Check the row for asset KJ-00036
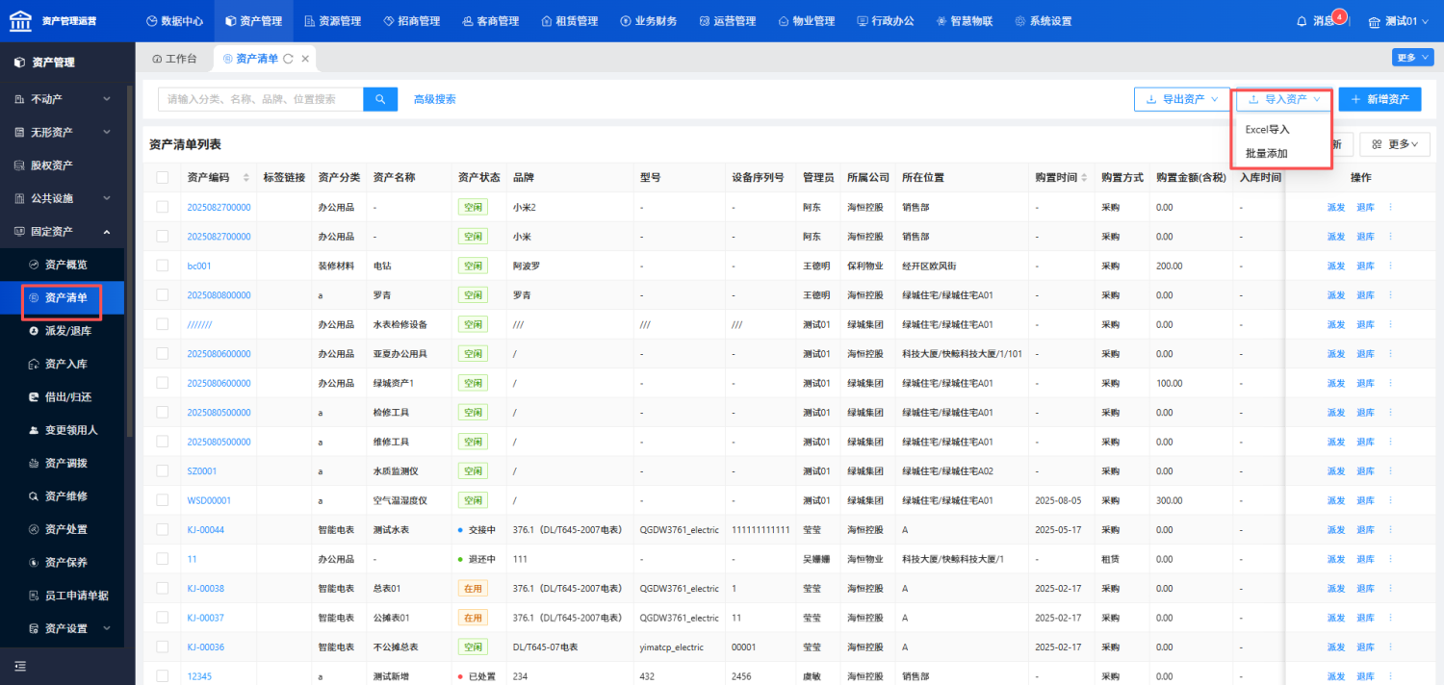This screenshot has height=685, width=1444. point(163,647)
